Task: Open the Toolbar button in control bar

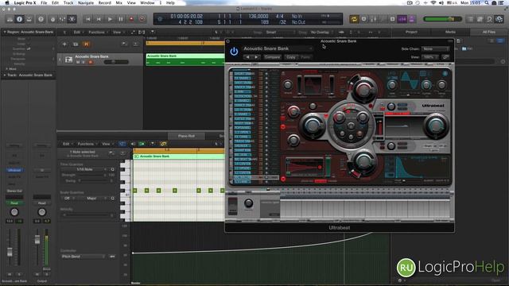Action: coord(29,19)
